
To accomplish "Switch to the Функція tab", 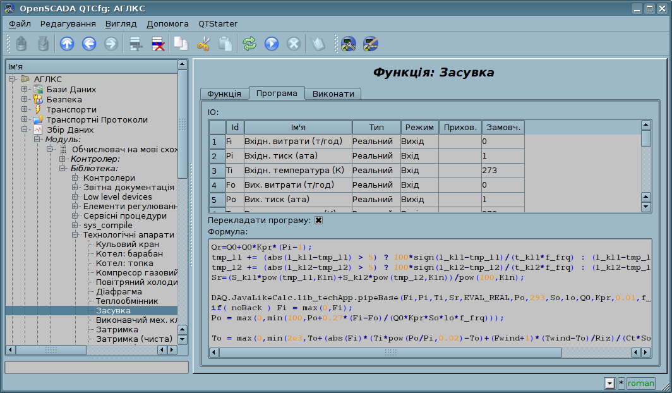I will (x=224, y=94).
